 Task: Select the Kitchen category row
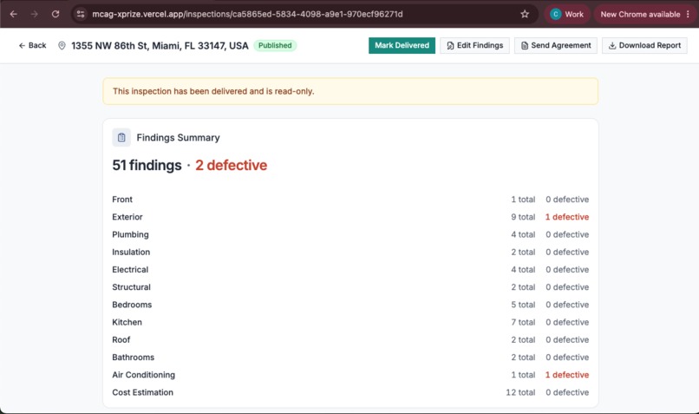click(350, 322)
